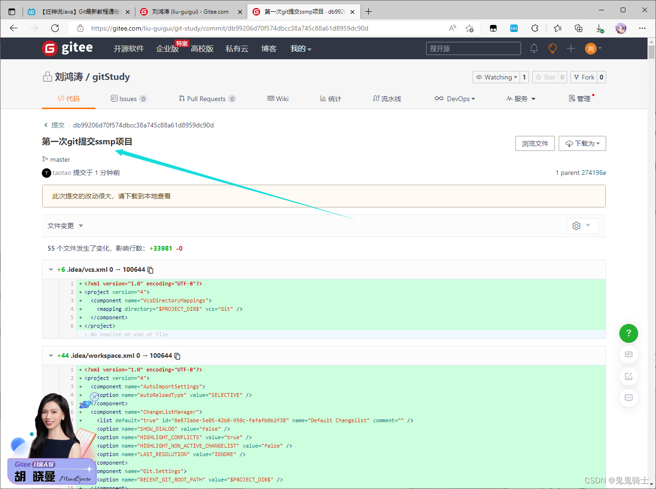656x489 pixels.
Task: Click the plus create icon in header
Action: click(571, 48)
